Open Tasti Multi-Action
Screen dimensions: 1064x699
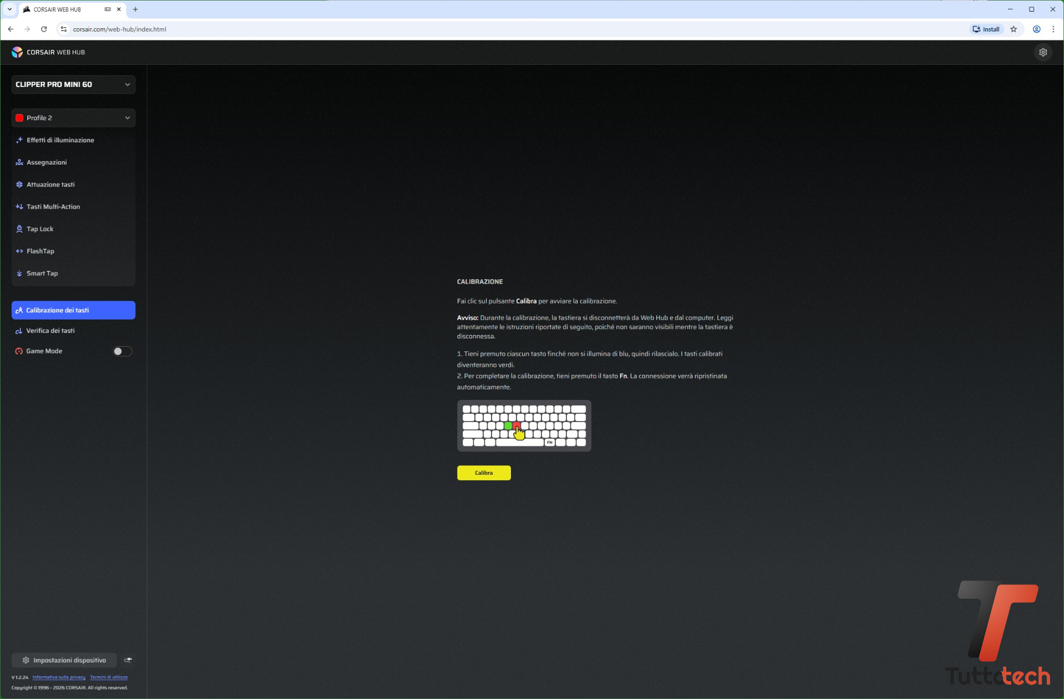pos(73,207)
